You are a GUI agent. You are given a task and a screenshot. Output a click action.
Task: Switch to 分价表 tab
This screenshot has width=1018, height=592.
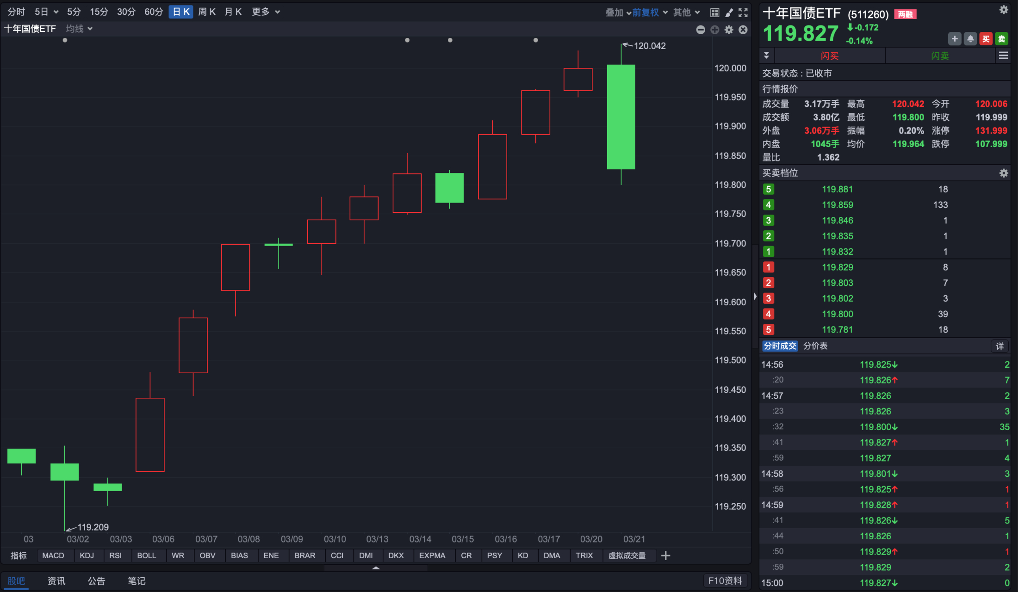pyautogui.click(x=815, y=346)
